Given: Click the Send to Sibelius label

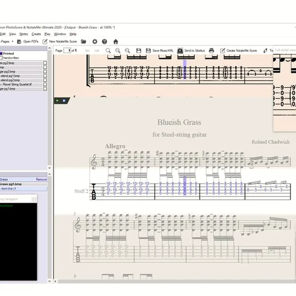Looking at the screenshot, I should [x=194, y=51].
